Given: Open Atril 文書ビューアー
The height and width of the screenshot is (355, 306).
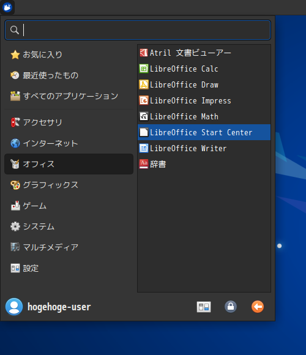Looking at the screenshot, I should coord(204,53).
